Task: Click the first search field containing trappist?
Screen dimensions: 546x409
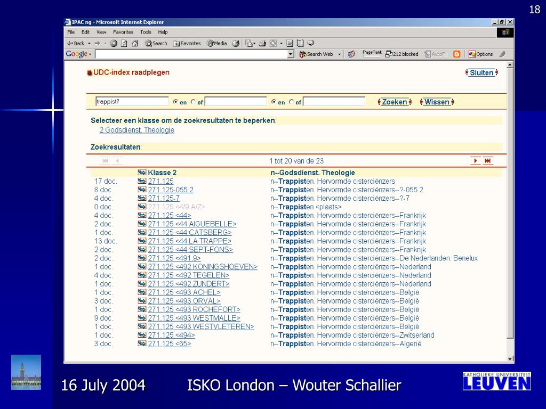Action: tap(132, 102)
